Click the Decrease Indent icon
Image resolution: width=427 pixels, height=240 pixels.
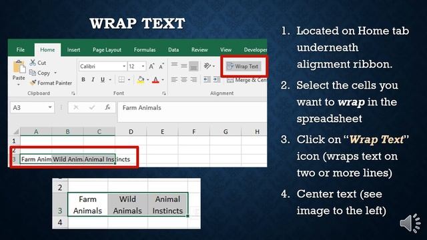pos(207,79)
